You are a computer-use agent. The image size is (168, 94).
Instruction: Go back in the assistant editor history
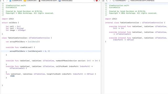pos(107,1)
